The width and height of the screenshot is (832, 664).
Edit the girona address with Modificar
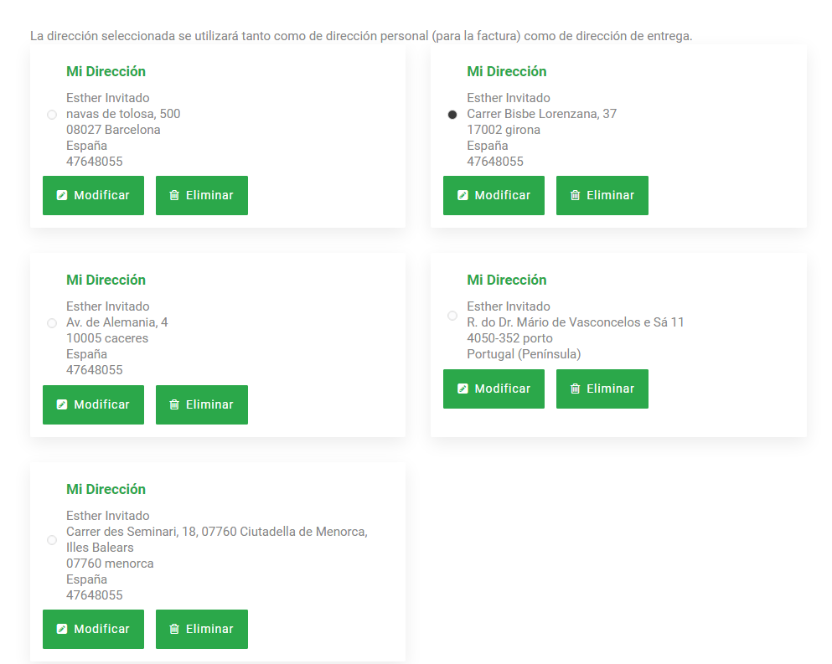point(494,195)
